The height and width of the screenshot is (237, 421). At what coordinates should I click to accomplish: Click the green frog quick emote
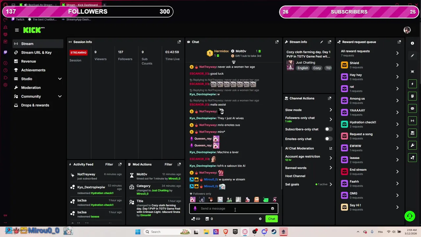click(265, 199)
